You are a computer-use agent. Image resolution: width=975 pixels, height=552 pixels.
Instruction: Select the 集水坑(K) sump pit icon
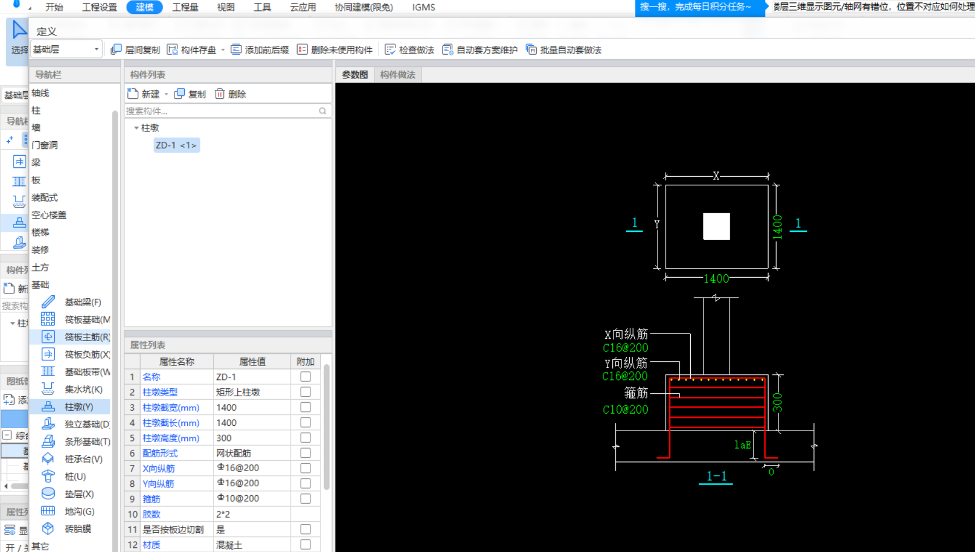48,389
